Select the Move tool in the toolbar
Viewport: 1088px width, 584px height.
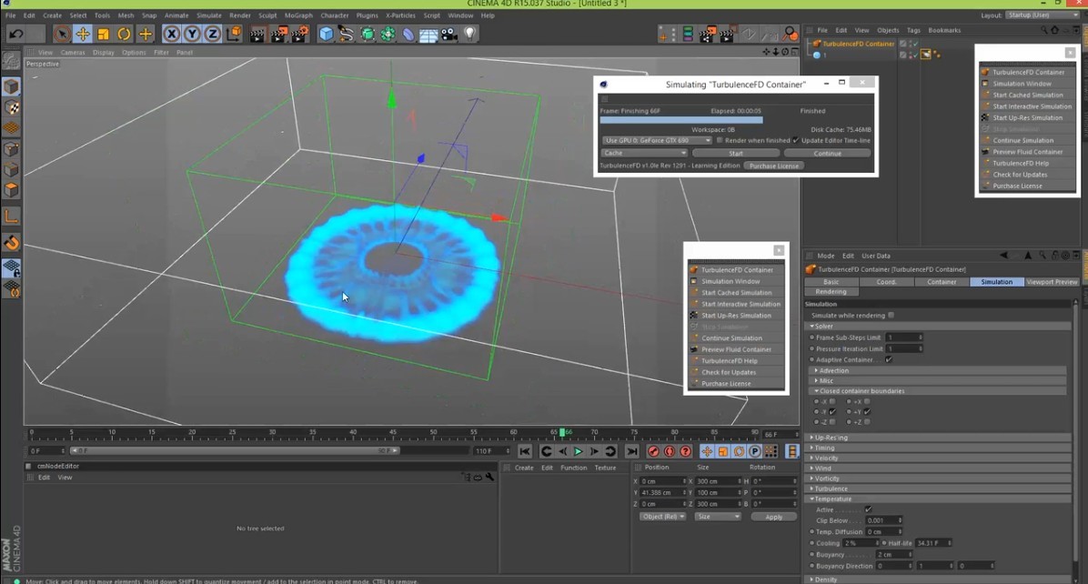tap(83, 34)
